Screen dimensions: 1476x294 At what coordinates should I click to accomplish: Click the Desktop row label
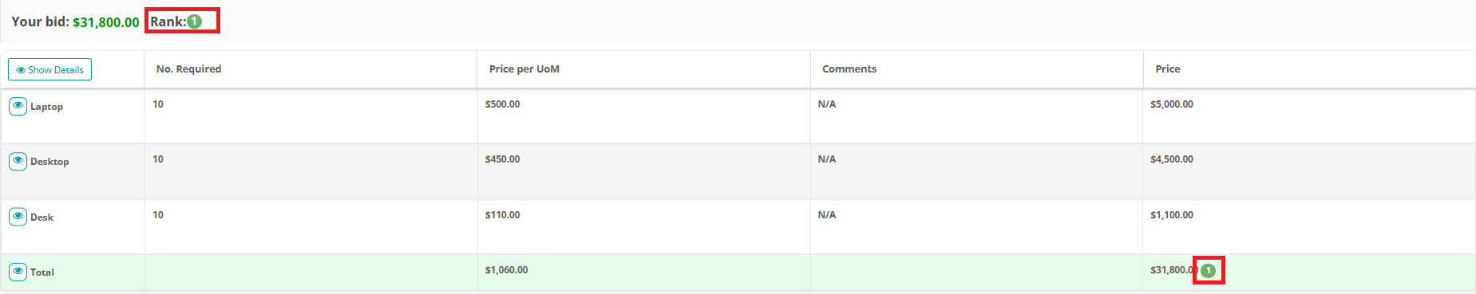coord(49,162)
